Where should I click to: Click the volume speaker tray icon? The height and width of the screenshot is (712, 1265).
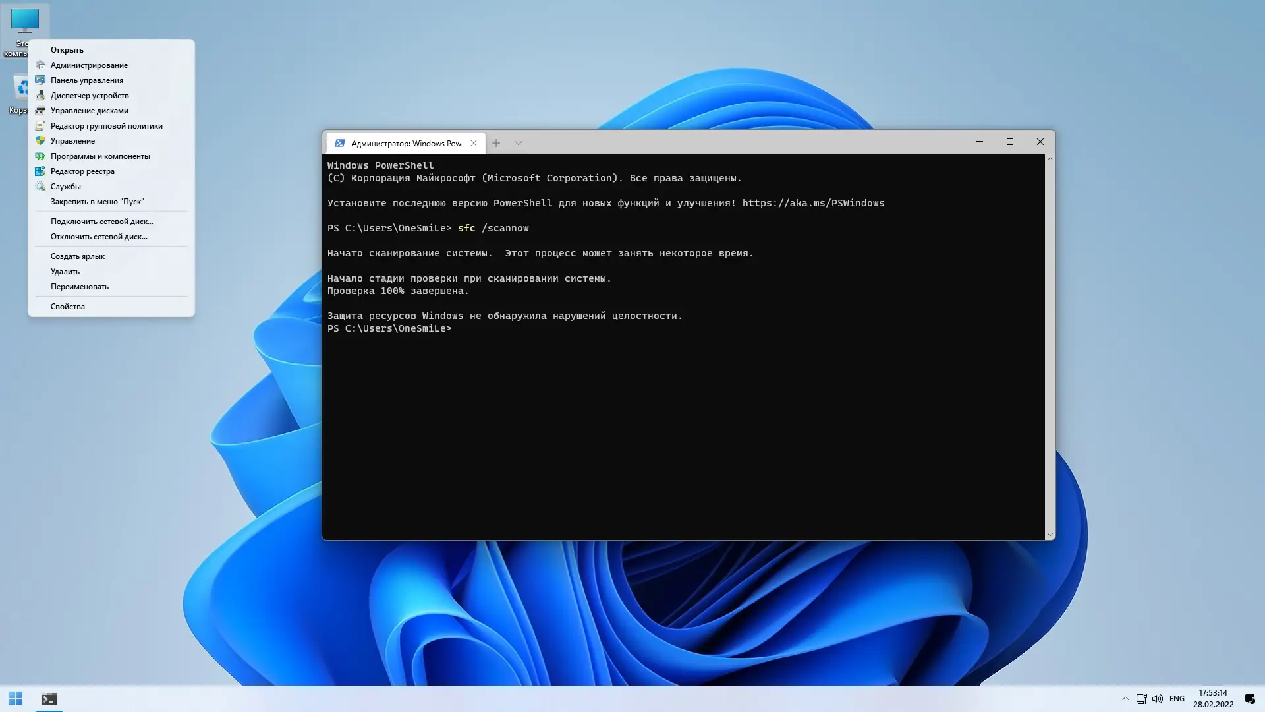coord(1158,699)
